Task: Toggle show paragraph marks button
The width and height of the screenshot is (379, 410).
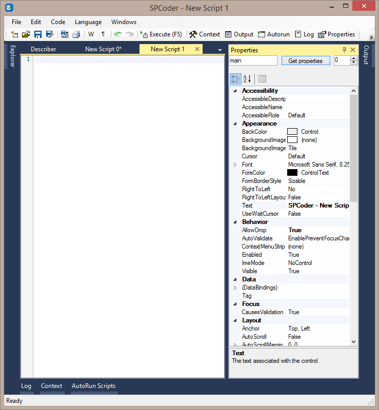Action: (x=103, y=34)
